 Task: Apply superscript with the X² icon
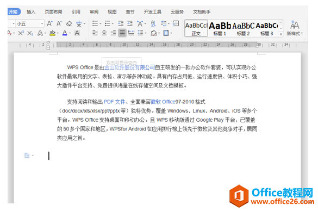point(21,33)
